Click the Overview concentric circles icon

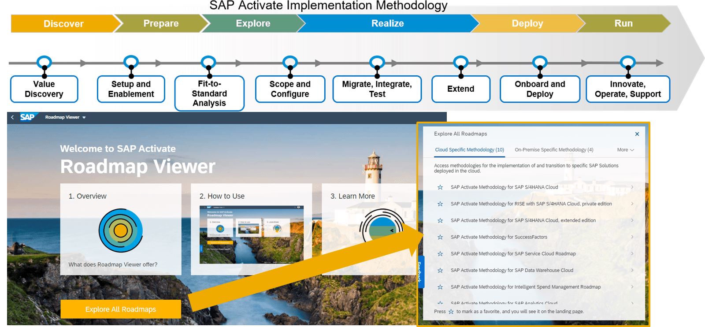(121, 230)
